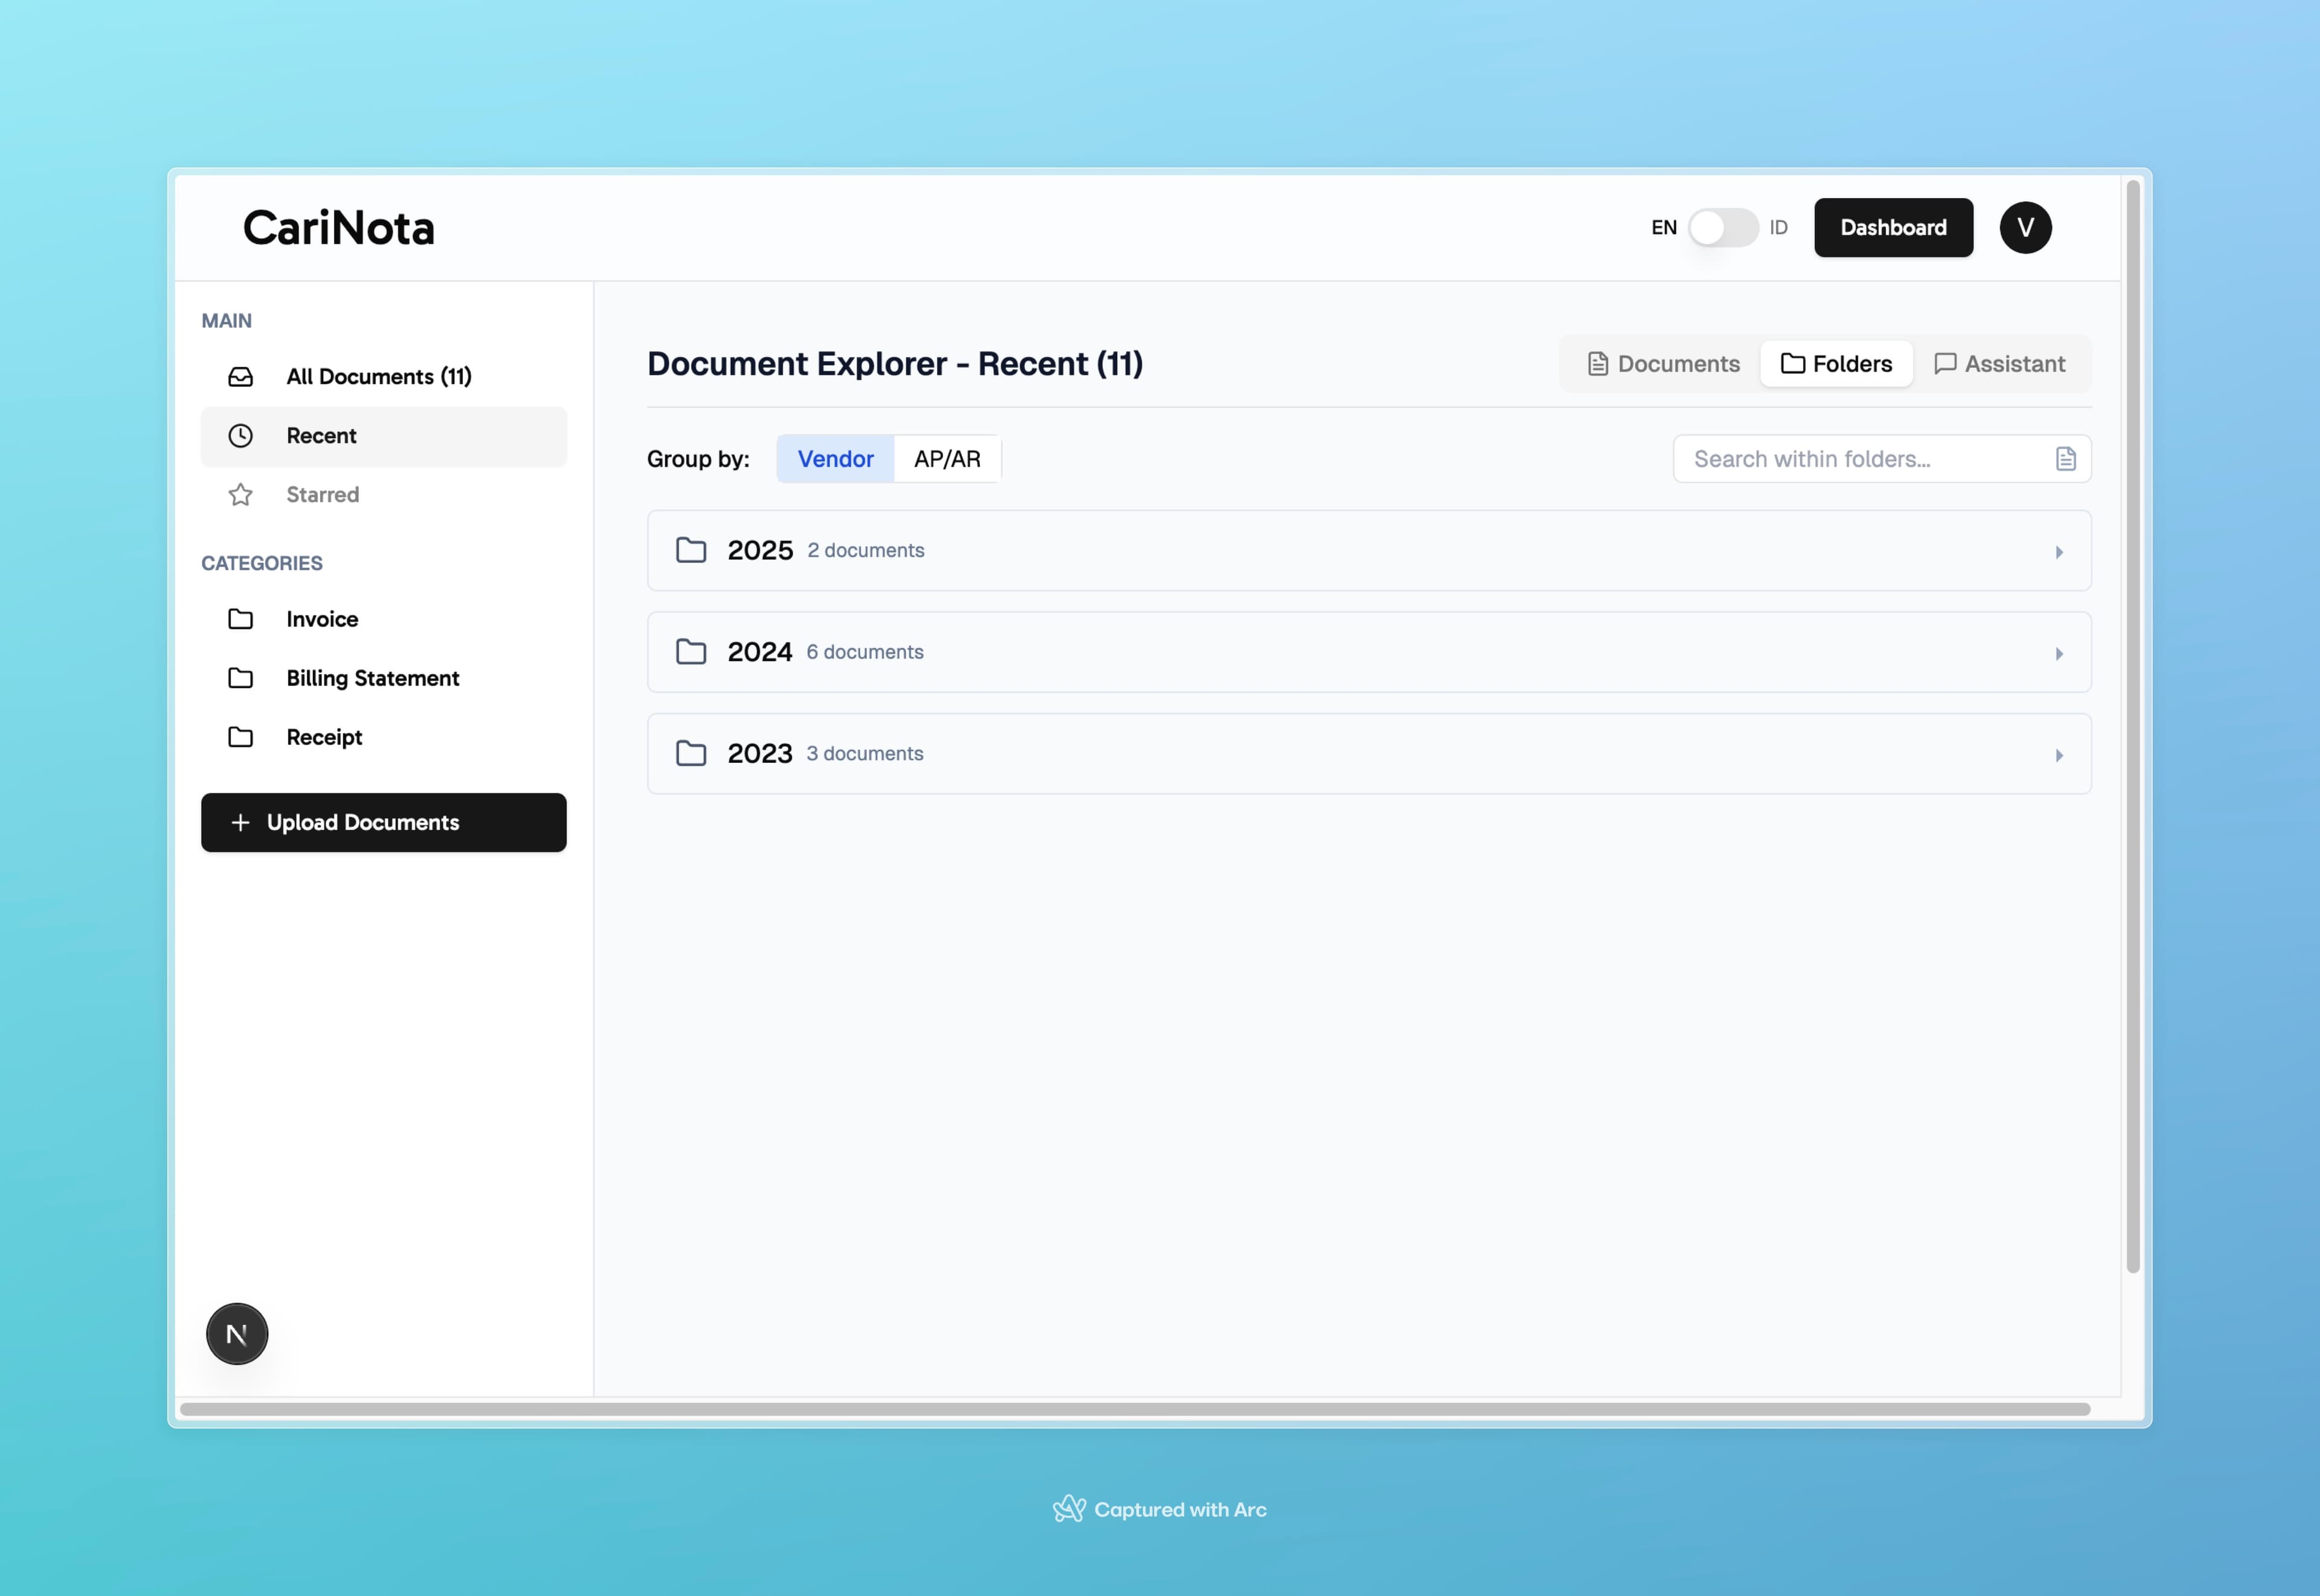The image size is (2320, 1596).
Task: Click the ID language label
Action: point(1778,228)
